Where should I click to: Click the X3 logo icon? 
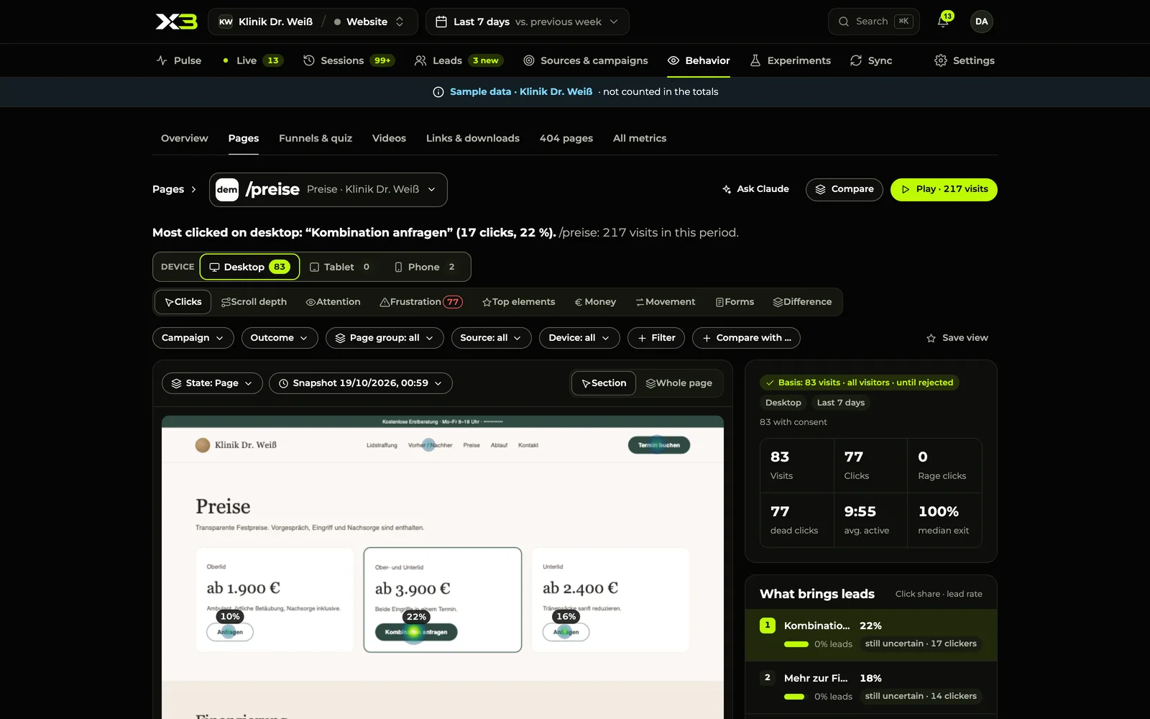pyautogui.click(x=176, y=22)
